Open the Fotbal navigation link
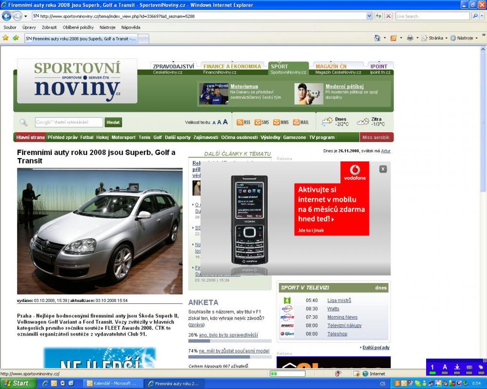This screenshot has height=389, width=487. click(x=87, y=137)
